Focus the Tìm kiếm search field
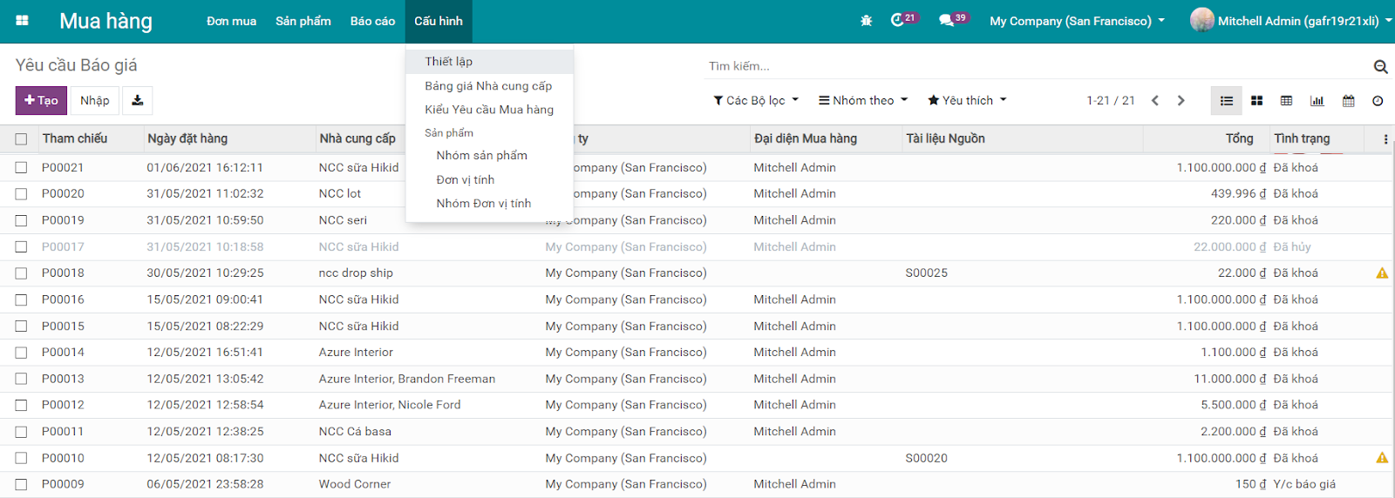Image resolution: width=1395 pixels, height=498 pixels. tap(1036, 66)
